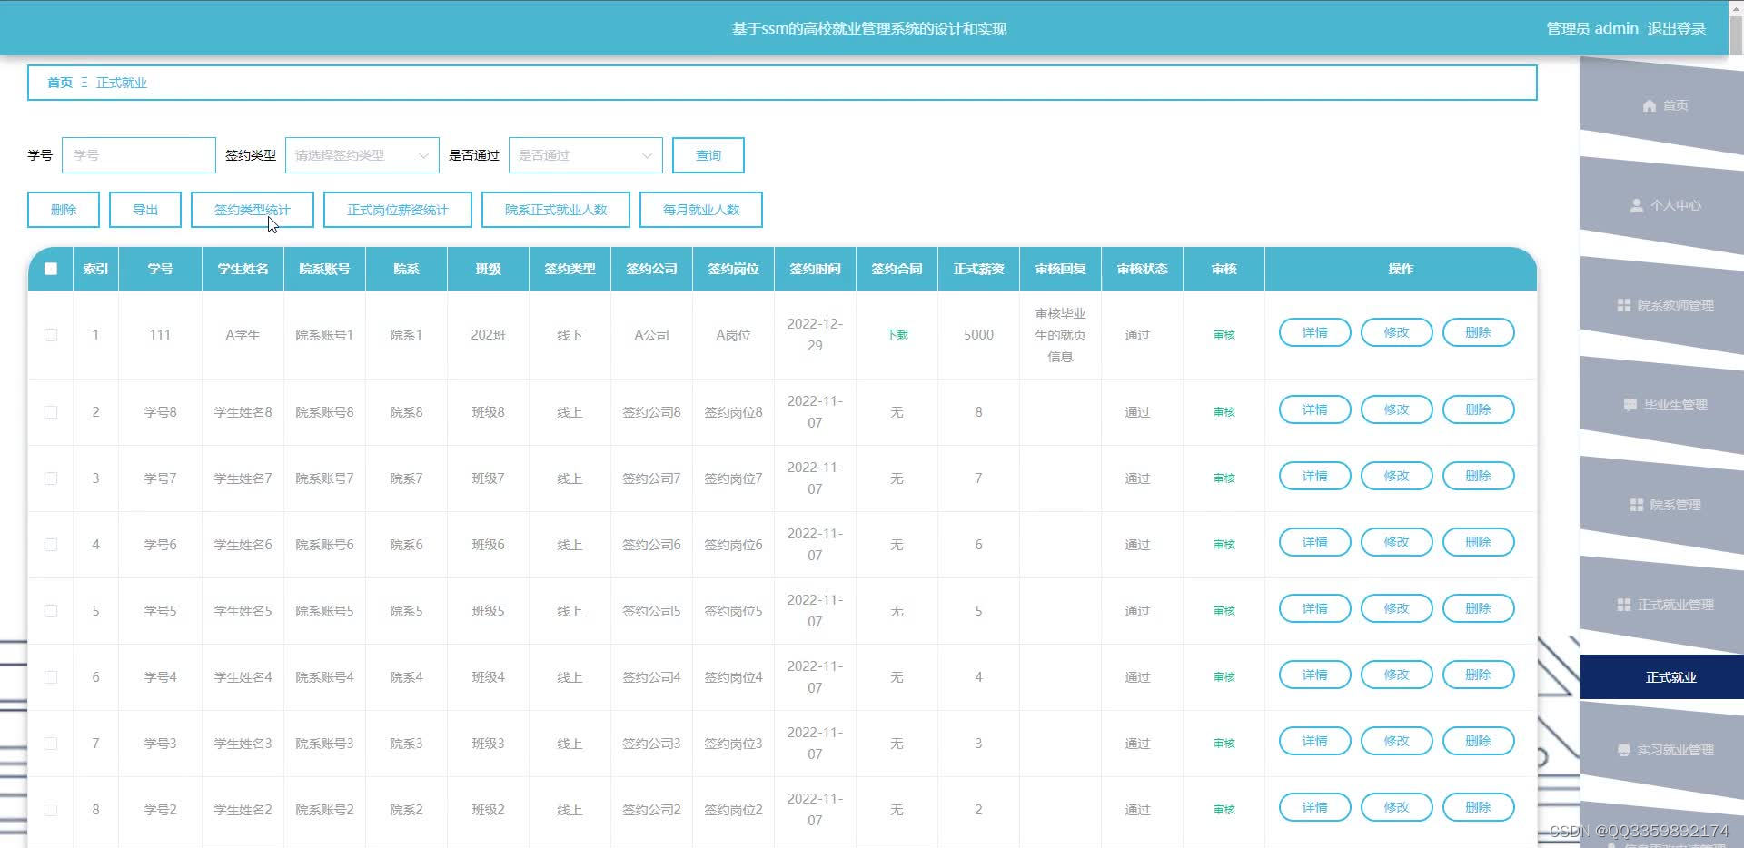
Task: View 详情 for 学号5 row
Action: click(x=1315, y=608)
